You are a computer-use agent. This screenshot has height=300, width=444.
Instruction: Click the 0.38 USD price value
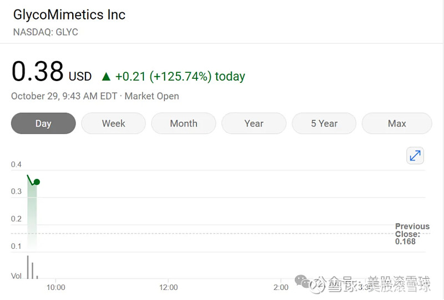pyautogui.click(x=52, y=71)
